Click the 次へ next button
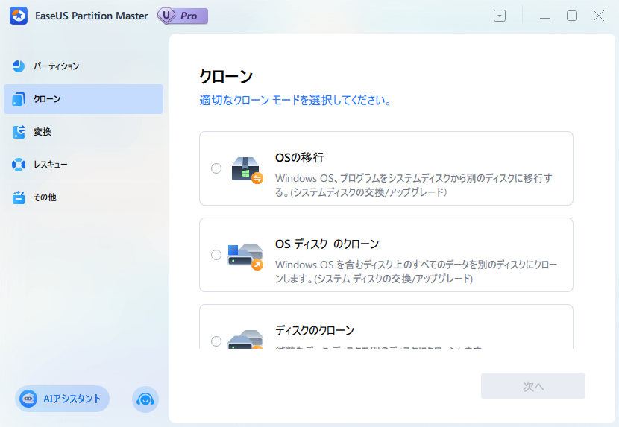Viewport: 619px width, 427px height. (533, 386)
